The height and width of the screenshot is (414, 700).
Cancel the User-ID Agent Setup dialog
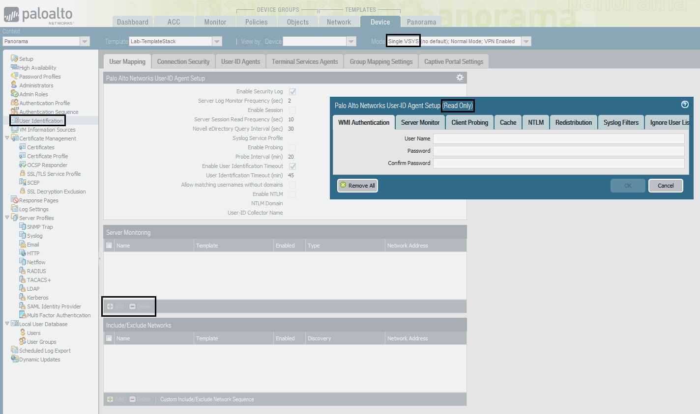pos(666,186)
